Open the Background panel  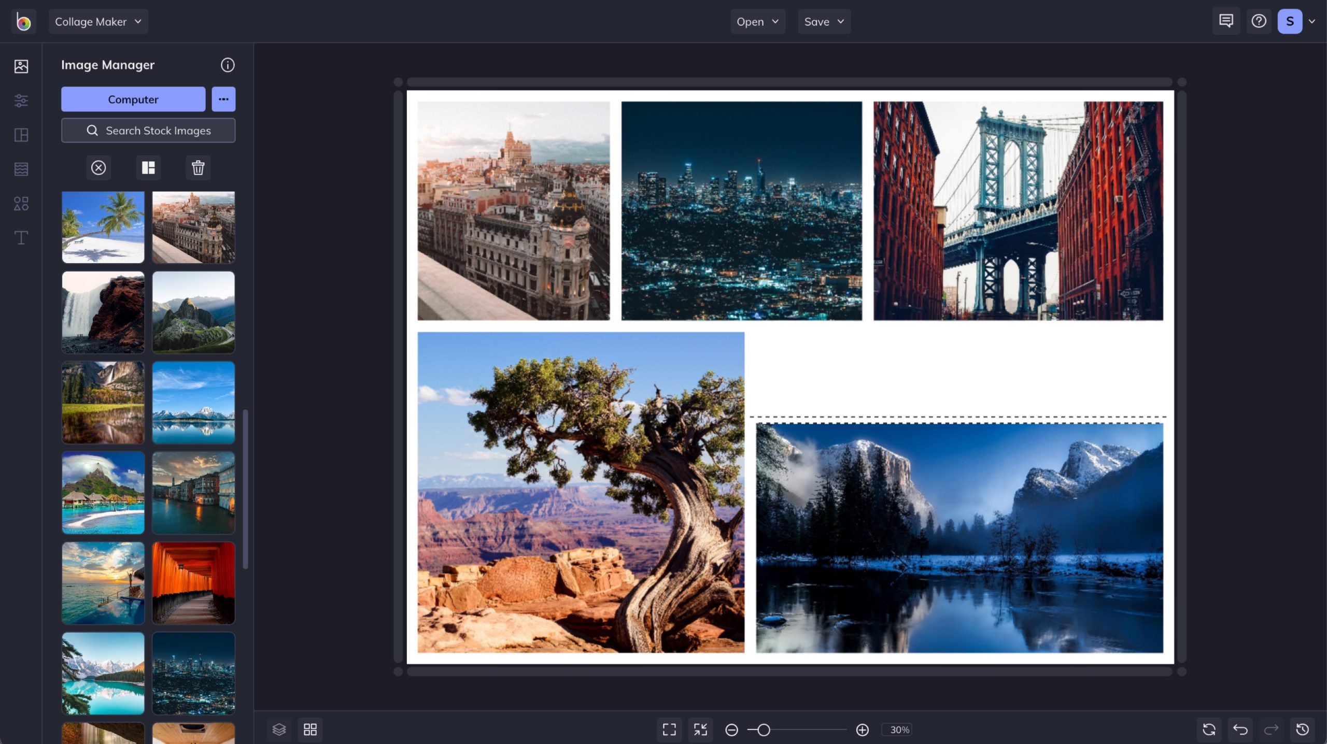pos(21,169)
